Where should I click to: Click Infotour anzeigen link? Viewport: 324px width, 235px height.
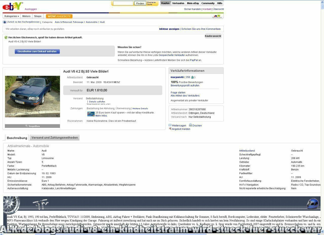pos(169,29)
